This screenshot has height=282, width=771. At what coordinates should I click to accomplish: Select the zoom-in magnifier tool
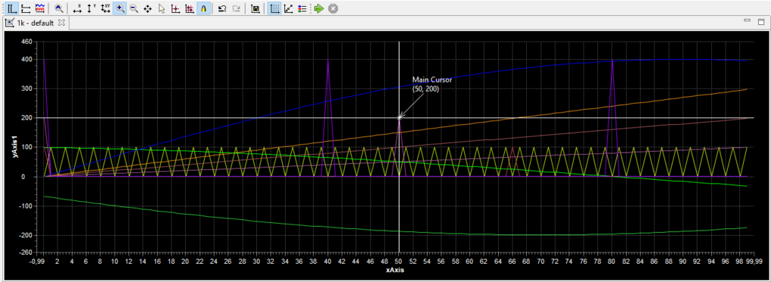coord(119,8)
